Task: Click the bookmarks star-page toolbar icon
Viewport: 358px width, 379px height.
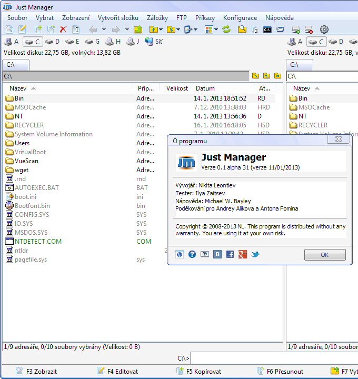Action: 188,29
